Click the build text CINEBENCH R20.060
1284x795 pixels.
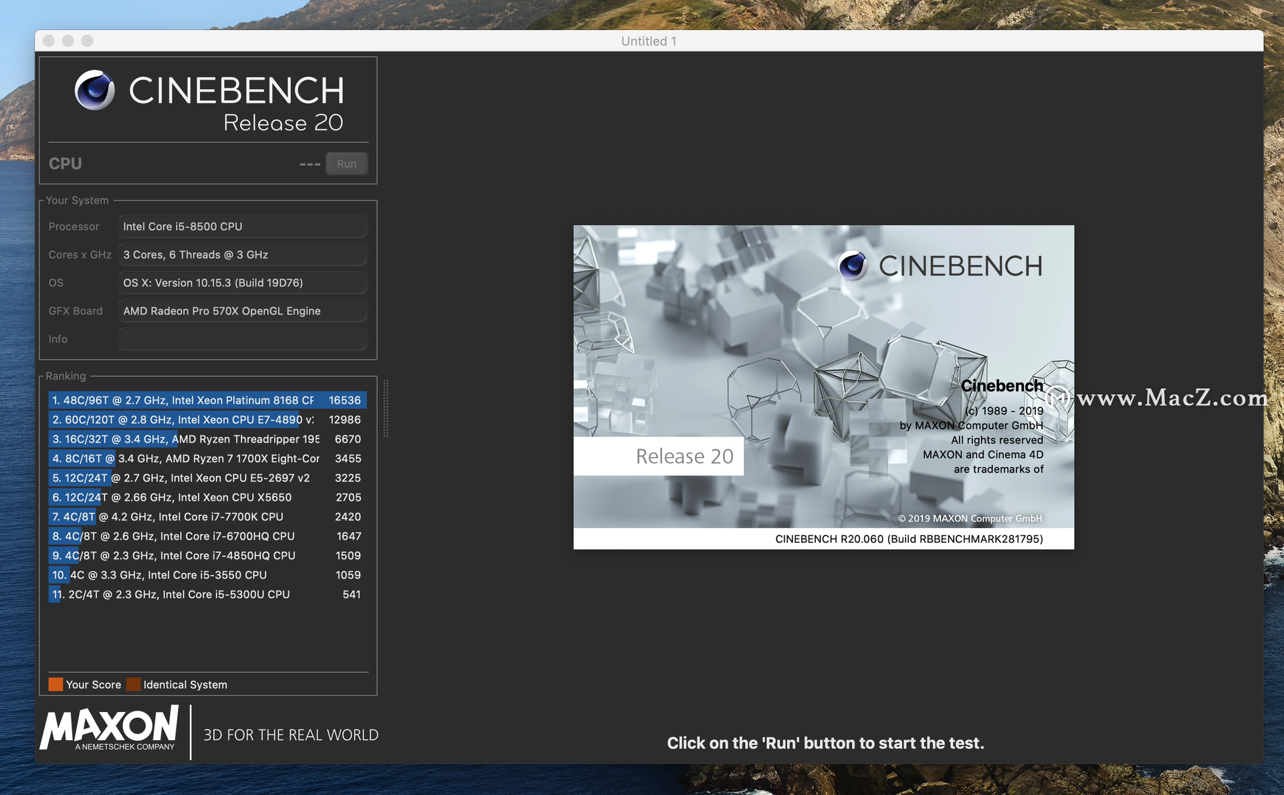pos(909,539)
